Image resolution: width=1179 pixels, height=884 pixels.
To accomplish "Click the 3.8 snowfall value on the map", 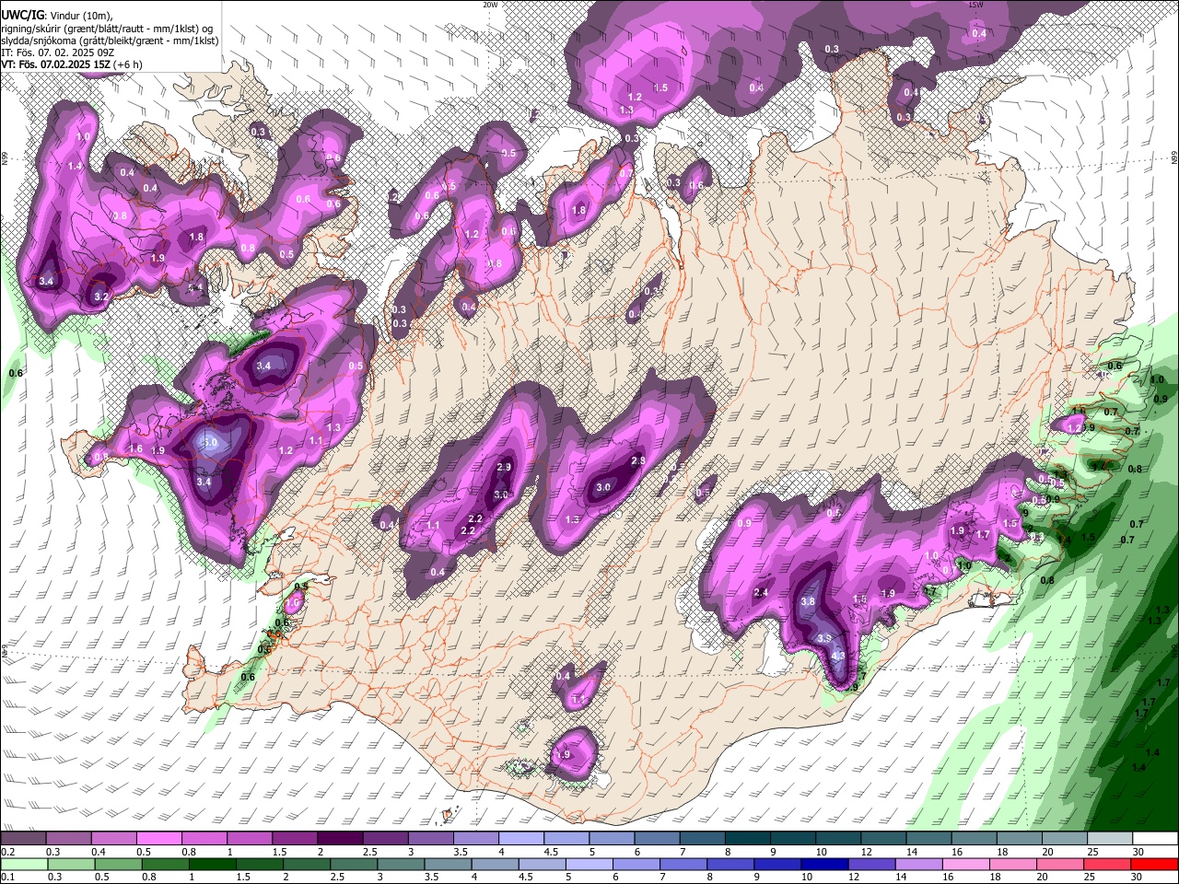I will click(808, 601).
